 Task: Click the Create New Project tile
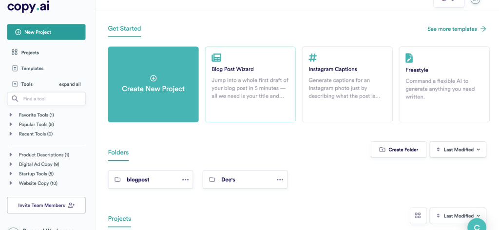153,84
